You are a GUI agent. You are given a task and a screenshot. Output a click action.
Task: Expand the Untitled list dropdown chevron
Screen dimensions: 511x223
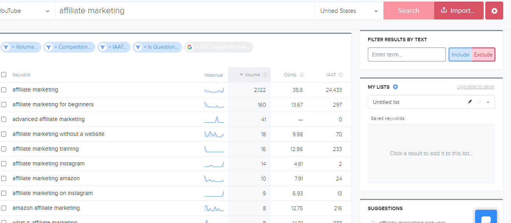click(x=488, y=102)
